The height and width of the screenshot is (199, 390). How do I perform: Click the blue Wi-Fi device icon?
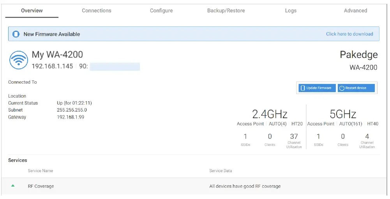(19, 60)
